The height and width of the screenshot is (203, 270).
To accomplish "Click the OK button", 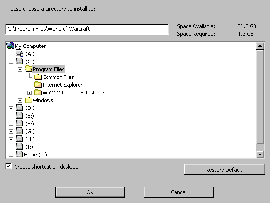I will pyautogui.click(x=90, y=192).
